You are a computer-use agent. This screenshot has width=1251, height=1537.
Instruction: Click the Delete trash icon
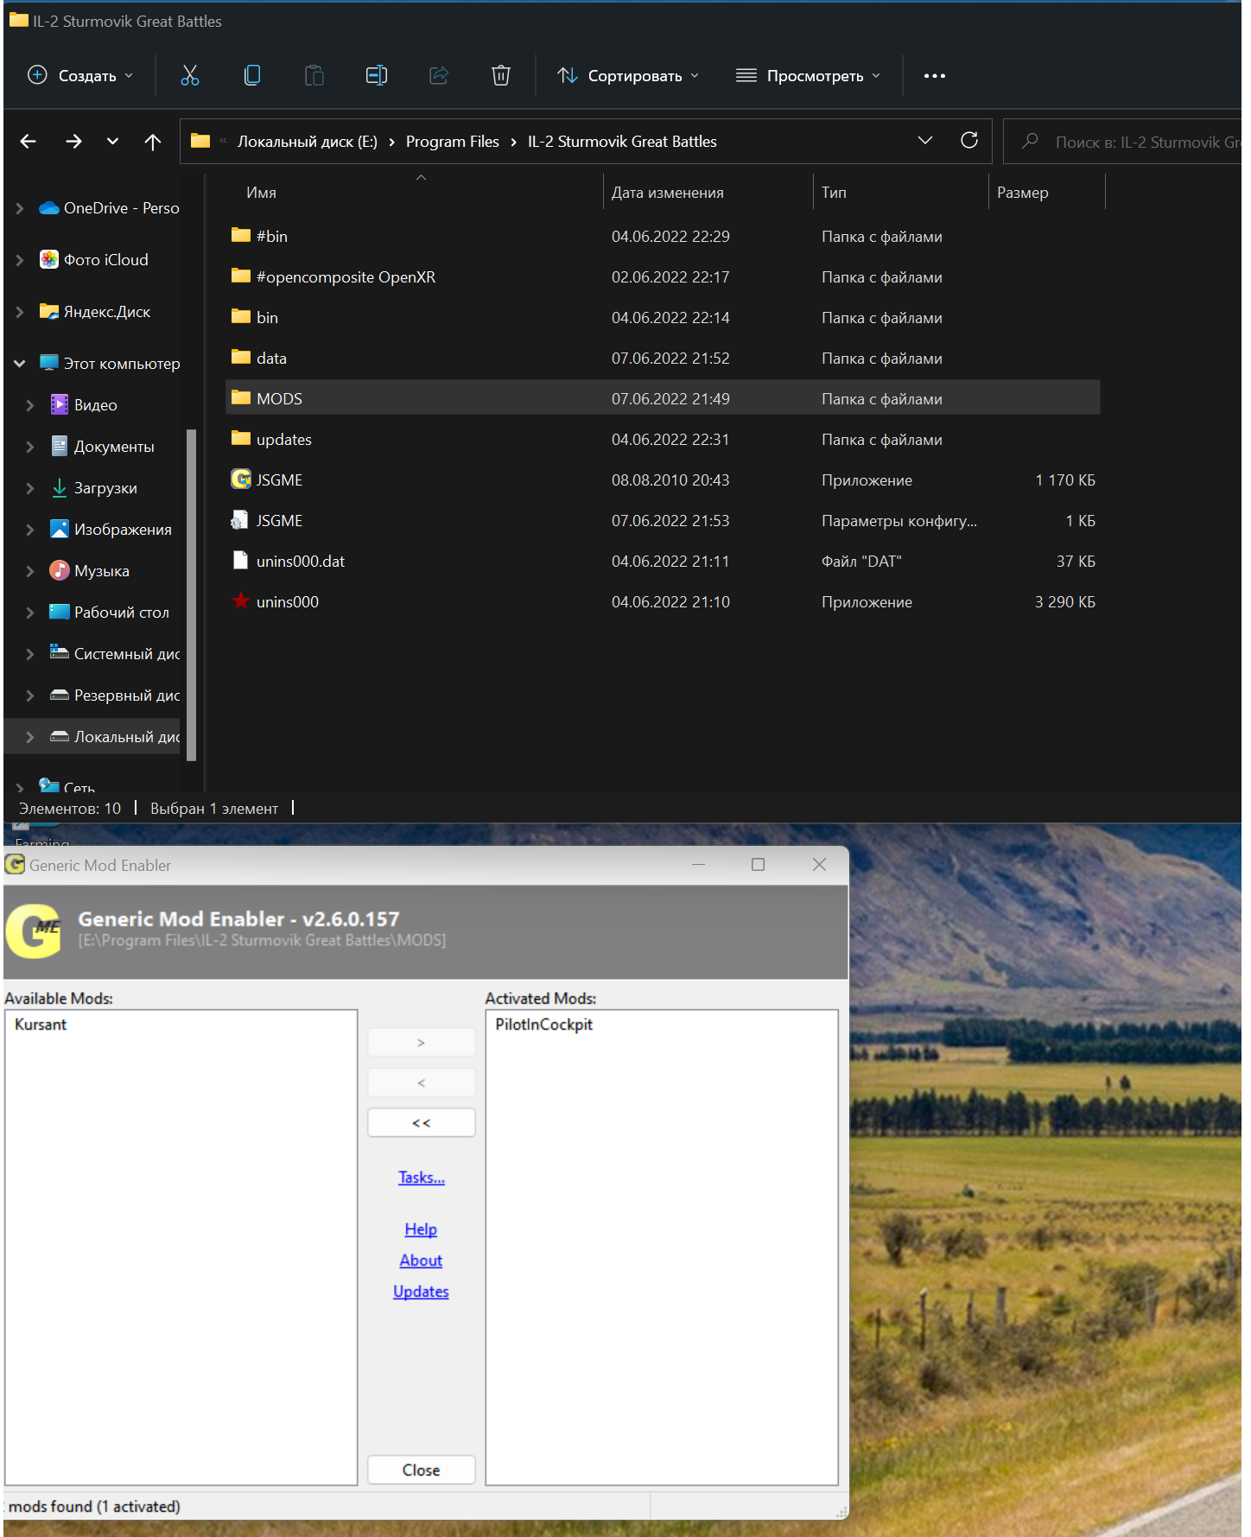(501, 76)
